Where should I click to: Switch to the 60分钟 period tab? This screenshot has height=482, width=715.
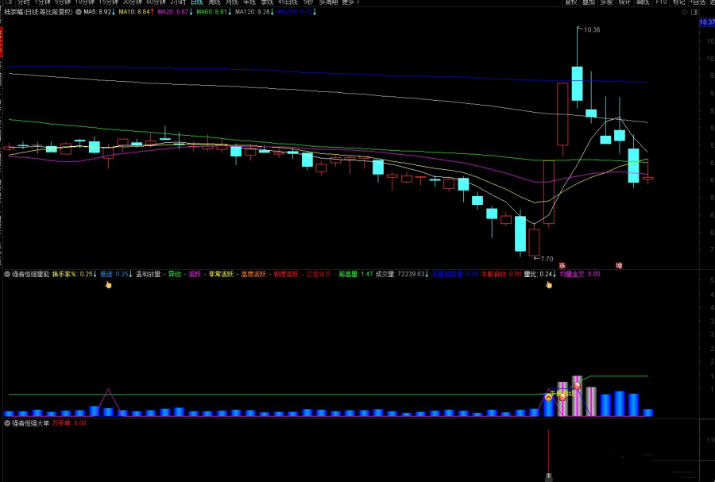click(157, 3)
